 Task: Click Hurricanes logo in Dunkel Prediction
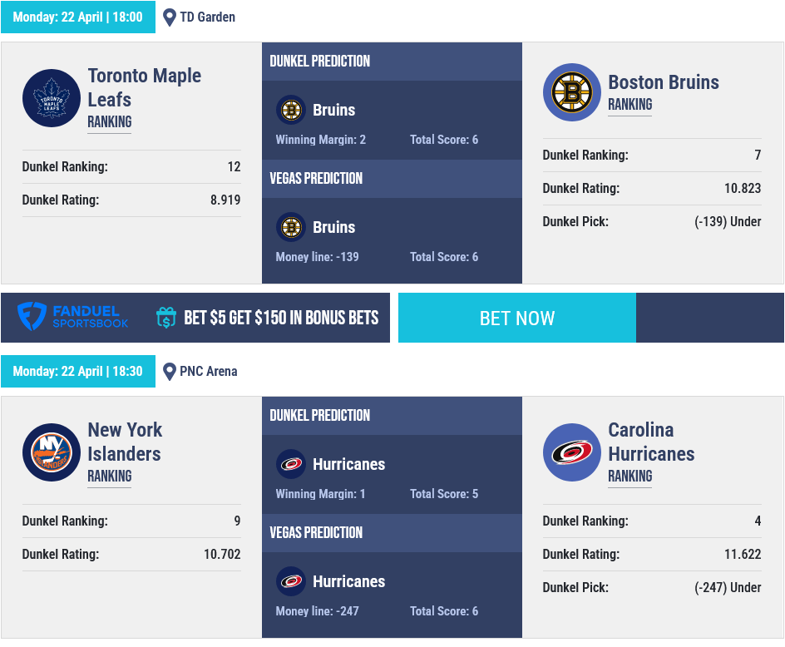(x=291, y=464)
